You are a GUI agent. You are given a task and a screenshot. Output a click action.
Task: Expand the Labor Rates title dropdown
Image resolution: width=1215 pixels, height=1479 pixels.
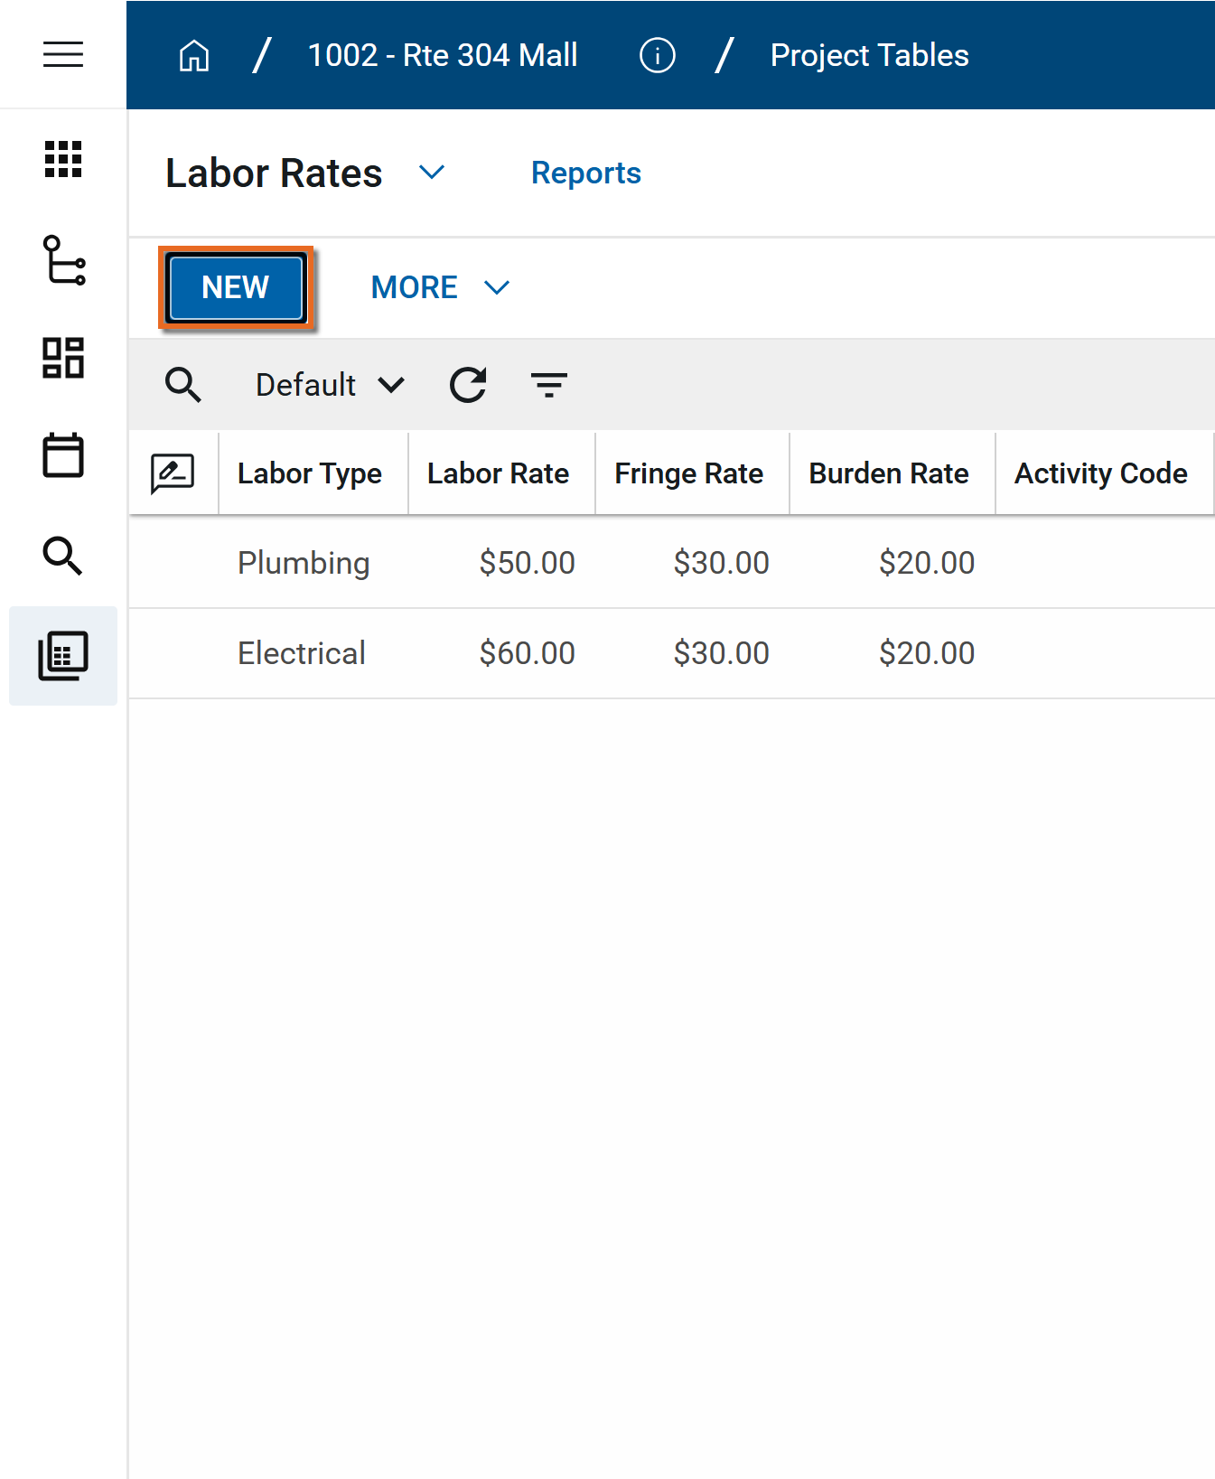tap(432, 173)
